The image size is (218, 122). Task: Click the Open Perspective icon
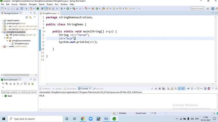(208, 8)
